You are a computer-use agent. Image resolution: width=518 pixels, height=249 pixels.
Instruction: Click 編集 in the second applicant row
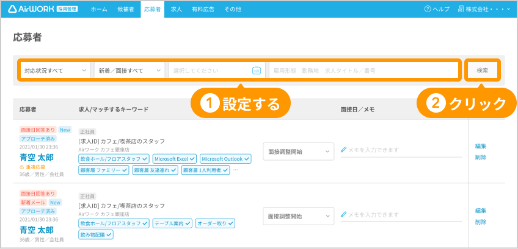point(481,211)
